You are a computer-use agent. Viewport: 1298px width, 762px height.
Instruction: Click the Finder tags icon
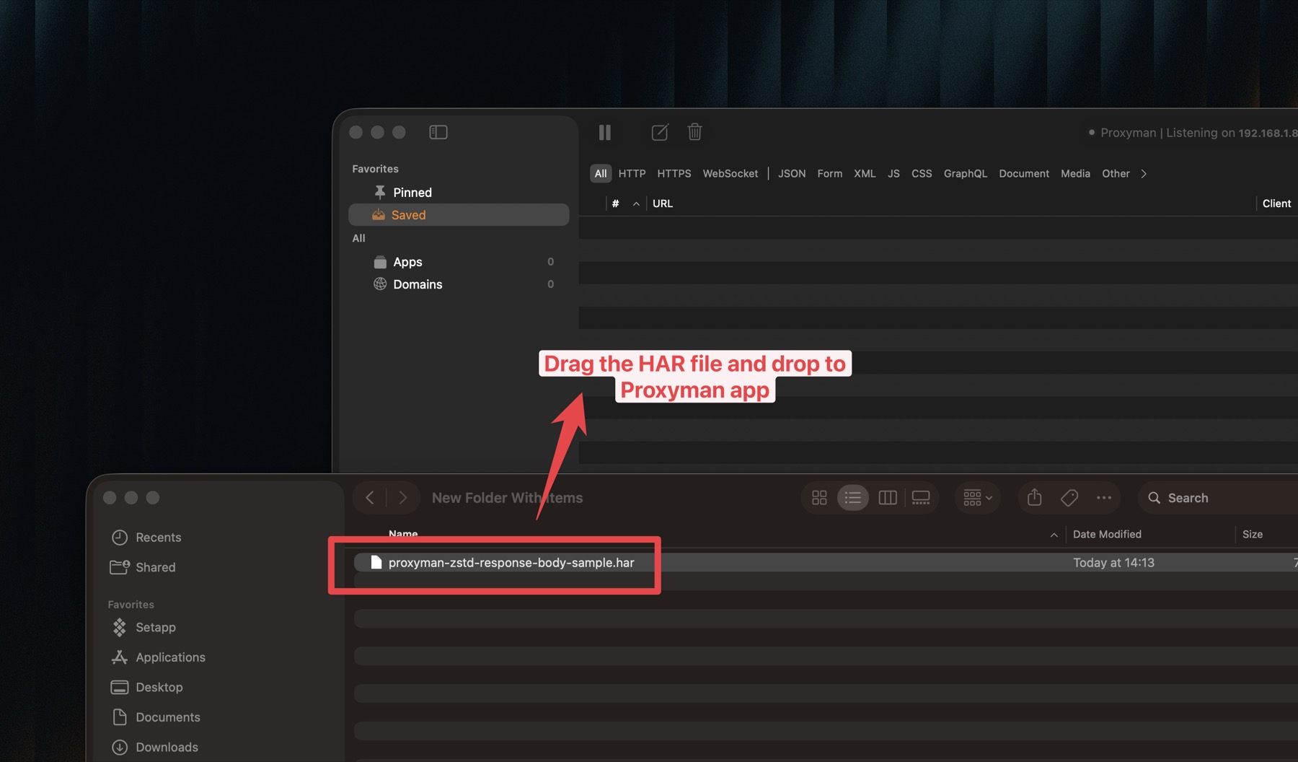pos(1069,498)
